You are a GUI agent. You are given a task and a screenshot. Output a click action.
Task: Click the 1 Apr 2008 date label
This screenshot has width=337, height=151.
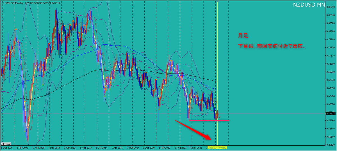(x=22, y=147)
